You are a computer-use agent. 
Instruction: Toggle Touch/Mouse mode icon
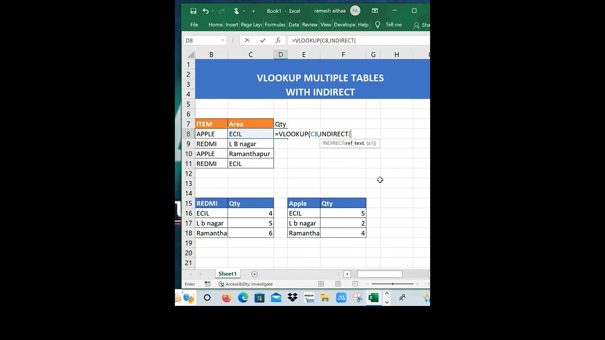pos(236,11)
